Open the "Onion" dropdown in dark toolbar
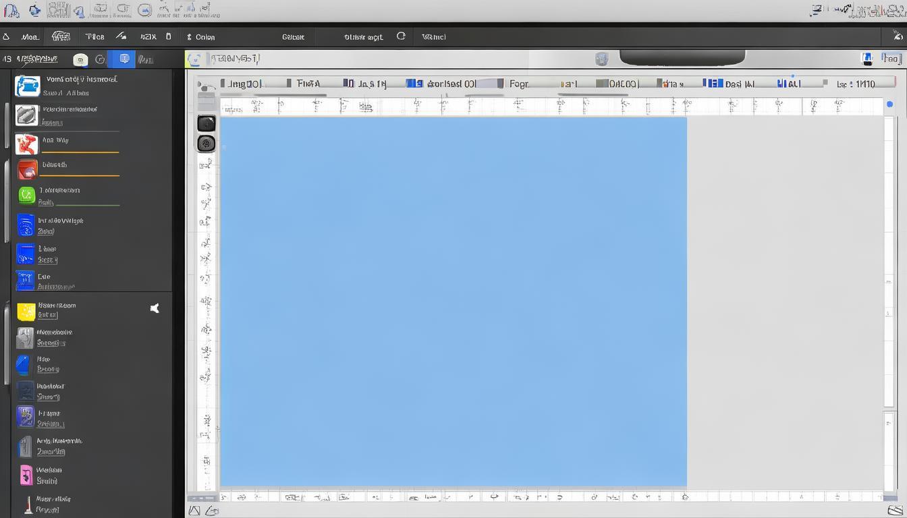 [x=201, y=37]
